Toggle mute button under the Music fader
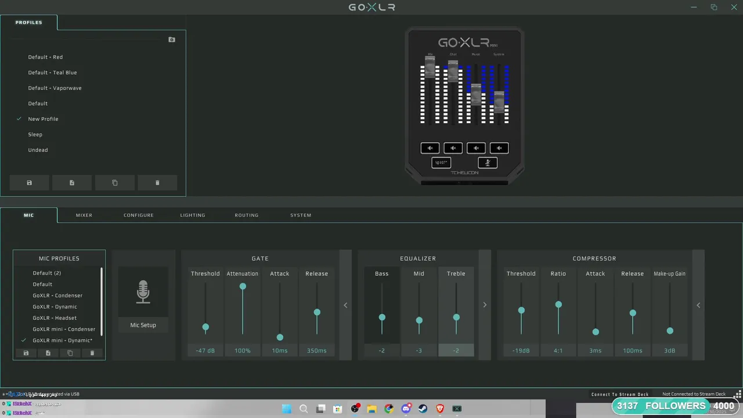The height and width of the screenshot is (418, 743). click(476, 148)
